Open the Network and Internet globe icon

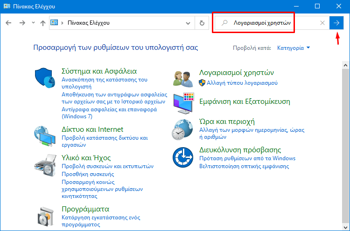(x=45, y=136)
